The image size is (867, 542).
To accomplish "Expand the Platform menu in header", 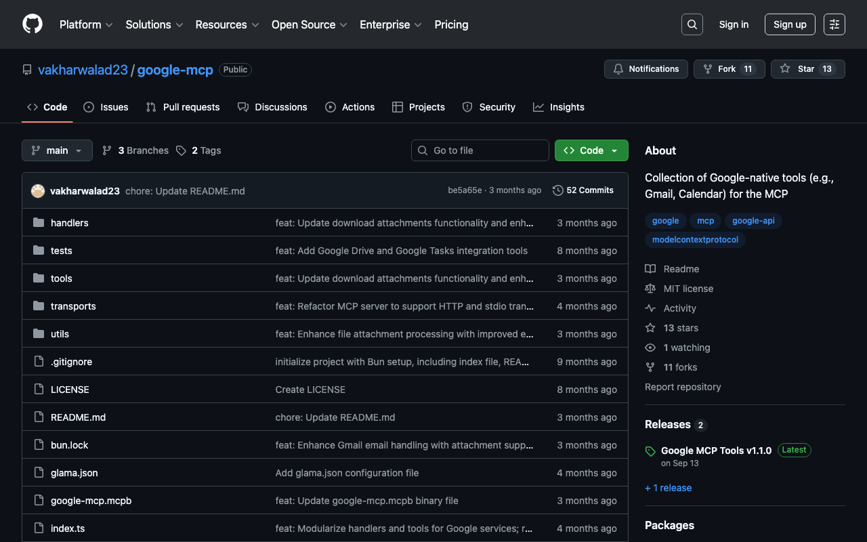I will [86, 24].
